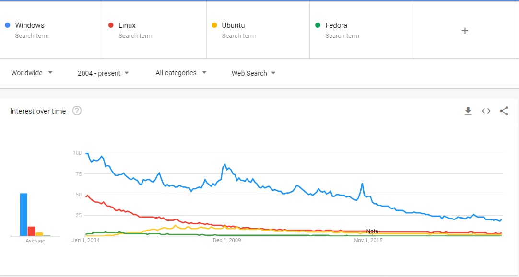Download the Interest over time data
This screenshot has width=519, height=277.
[x=468, y=111]
